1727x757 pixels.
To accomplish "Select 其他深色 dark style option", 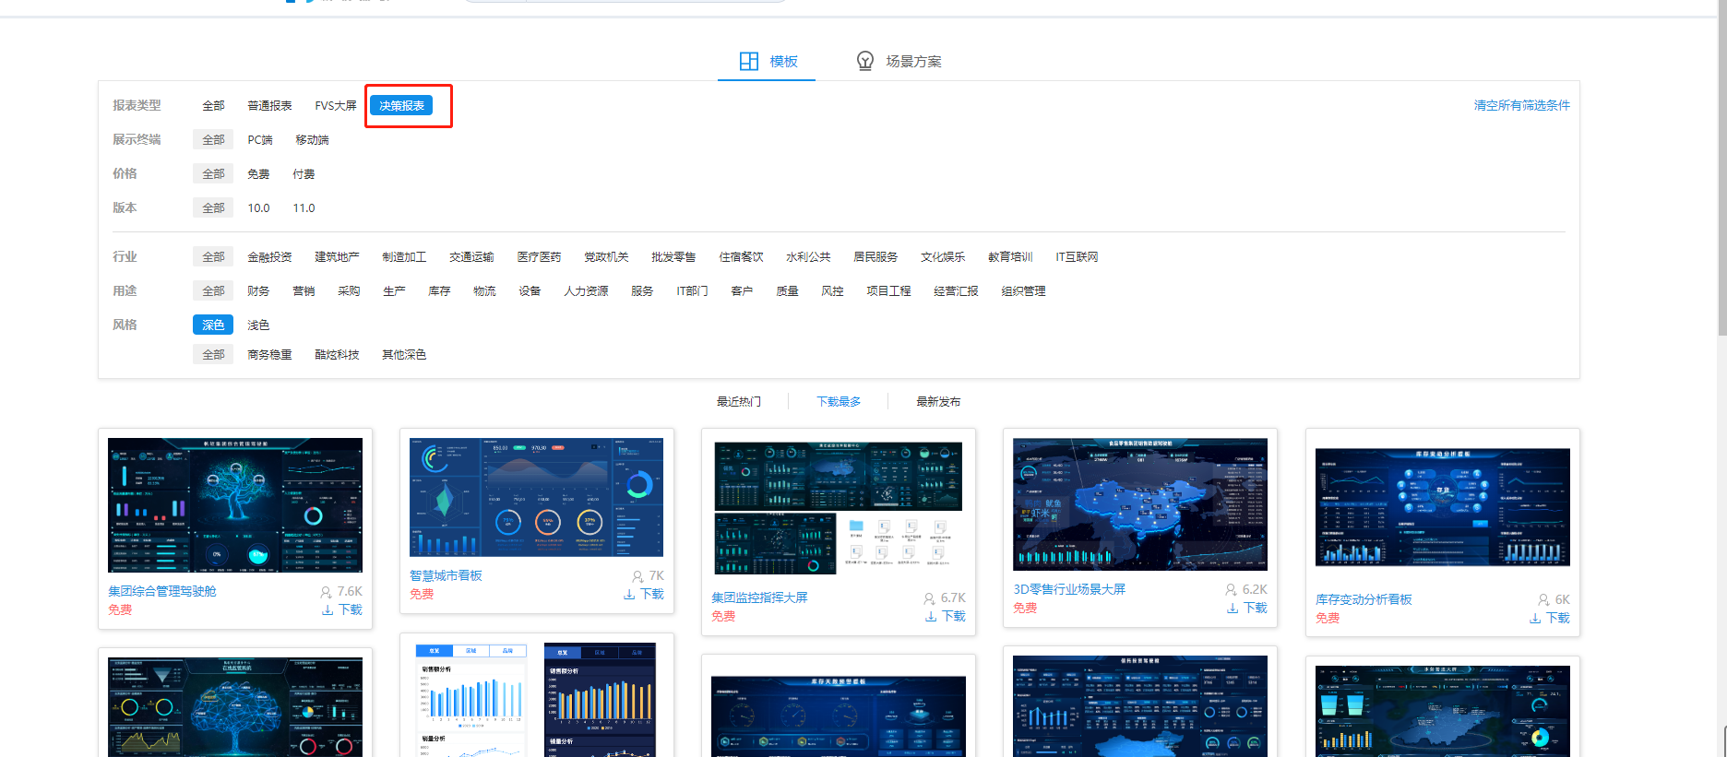I will click(404, 354).
